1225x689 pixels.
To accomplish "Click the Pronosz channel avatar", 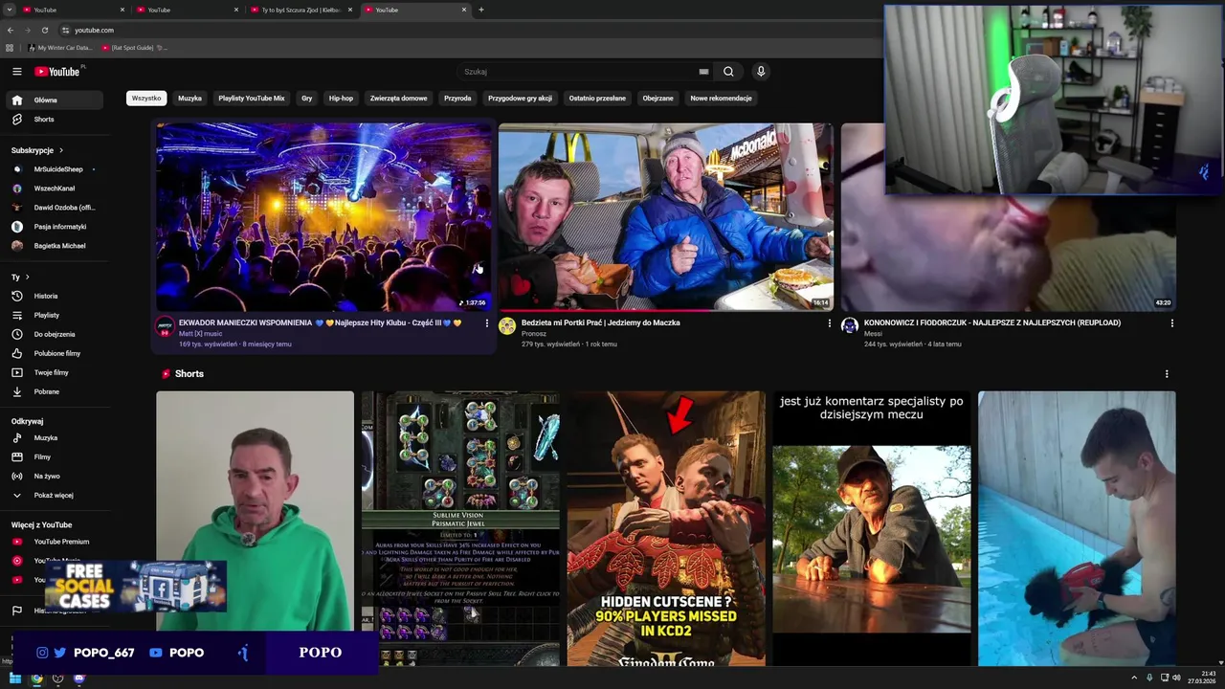I will [507, 325].
